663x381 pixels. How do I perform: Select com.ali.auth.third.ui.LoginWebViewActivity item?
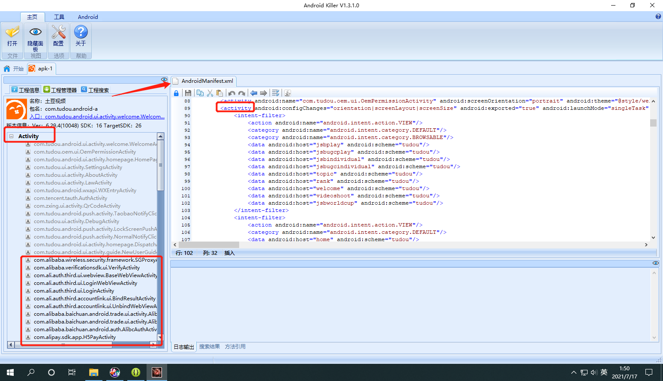pyautogui.click(x=85, y=283)
